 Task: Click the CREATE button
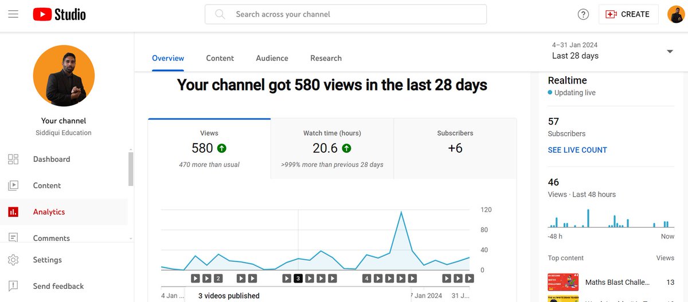[x=628, y=14]
